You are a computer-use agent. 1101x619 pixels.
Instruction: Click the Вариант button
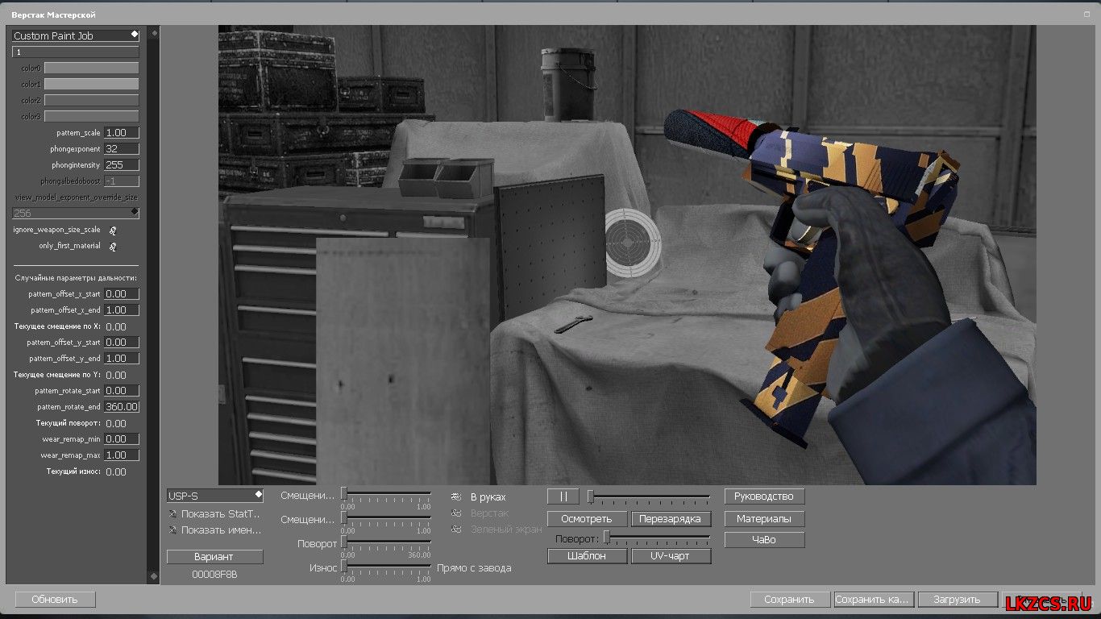(214, 557)
